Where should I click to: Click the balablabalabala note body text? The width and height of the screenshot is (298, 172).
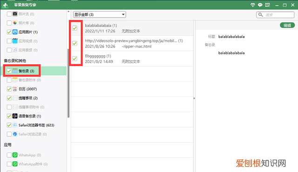(231, 53)
